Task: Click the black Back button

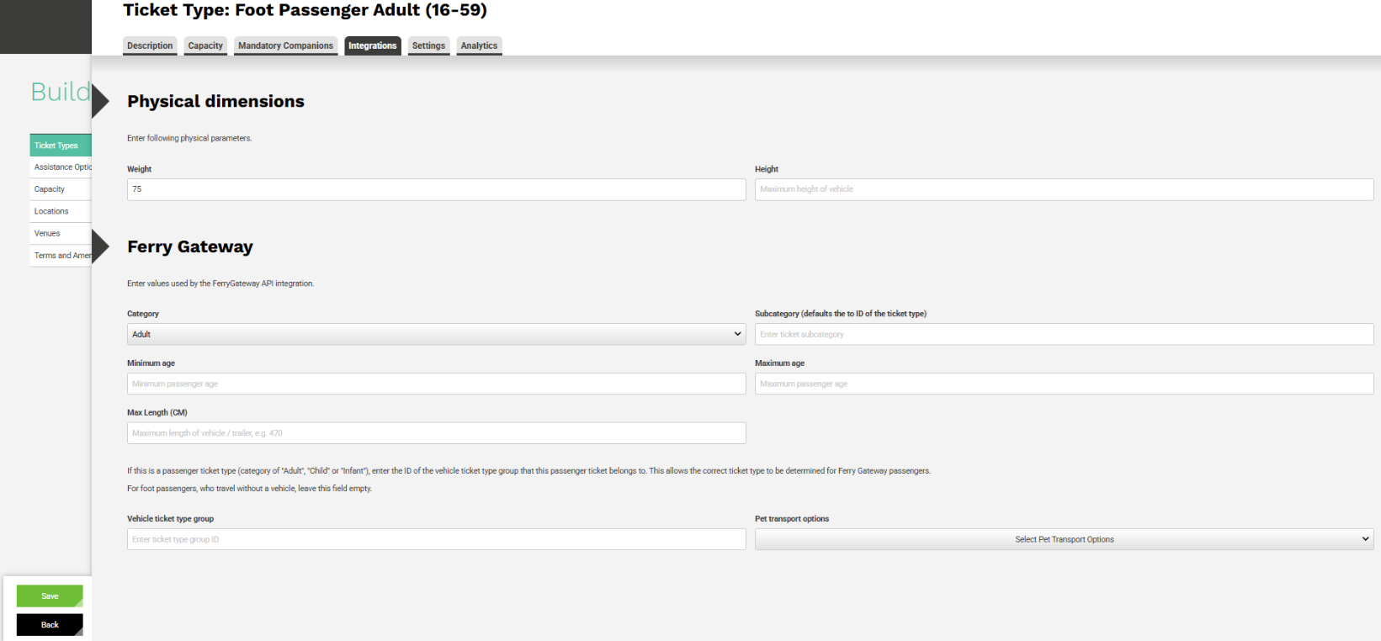Action: pos(50,625)
